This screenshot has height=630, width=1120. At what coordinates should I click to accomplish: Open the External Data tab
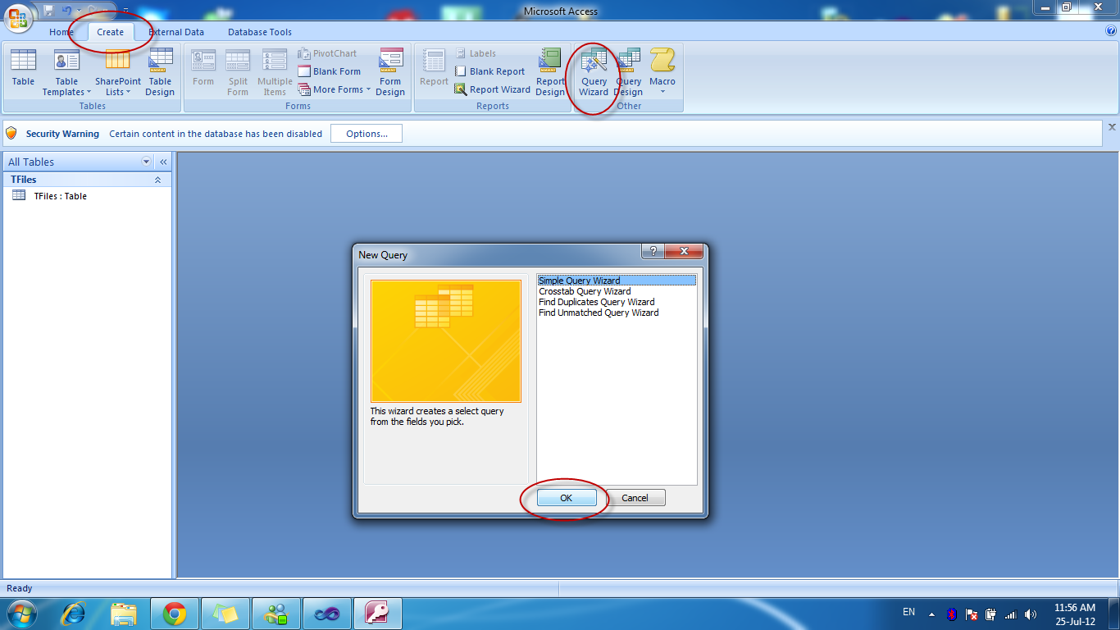click(x=176, y=32)
